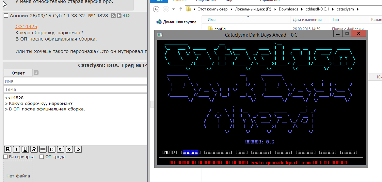
Task: Enable the Ватермарка checkbox
Action: pos(6,157)
